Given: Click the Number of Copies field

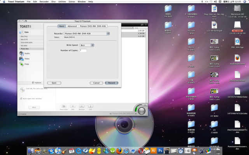Looking at the screenshot, I should tap(83, 50).
